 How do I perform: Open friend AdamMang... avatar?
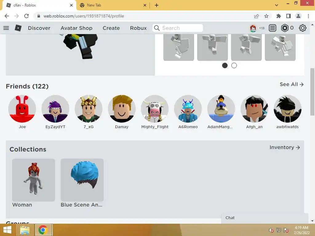[221, 108]
